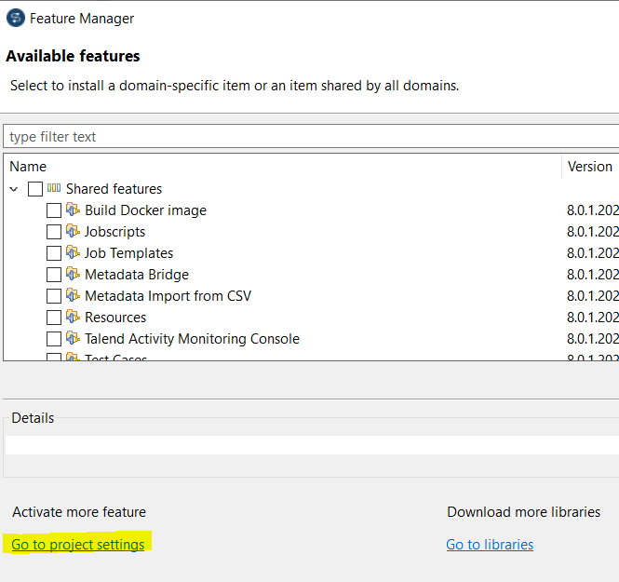619x582 pixels.
Task: Select the Job Templates row label
Action: point(129,253)
